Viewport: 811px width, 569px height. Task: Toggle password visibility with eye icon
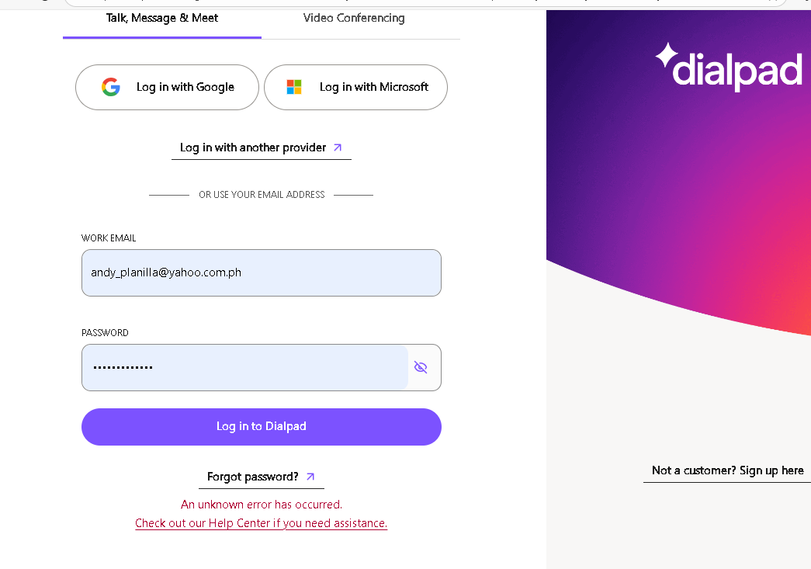421,367
